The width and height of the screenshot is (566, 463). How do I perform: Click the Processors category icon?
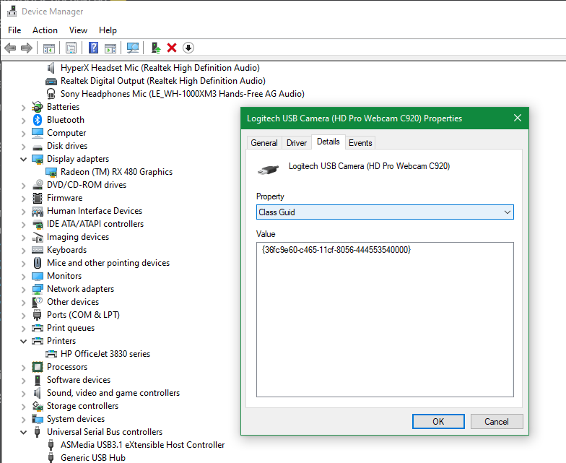[38, 367]
